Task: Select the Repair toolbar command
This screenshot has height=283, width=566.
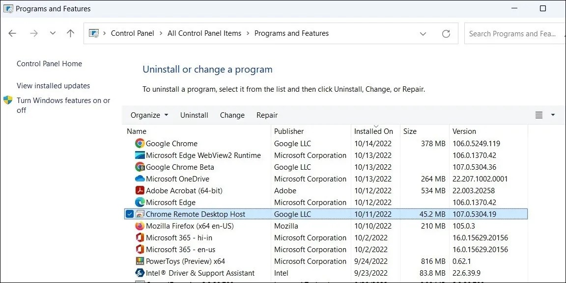Action: pos(267,115)
